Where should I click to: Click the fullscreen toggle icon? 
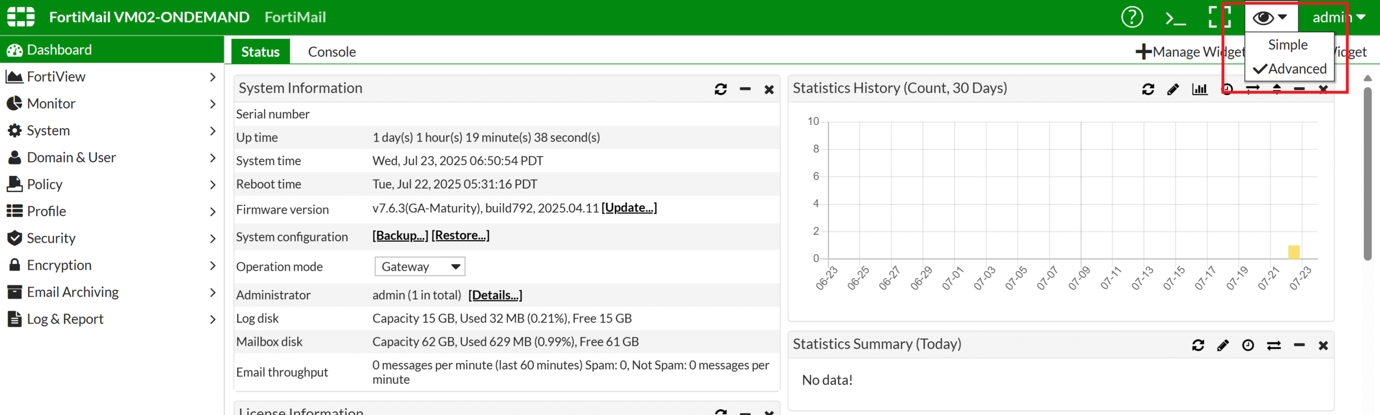coord(1219,17)
